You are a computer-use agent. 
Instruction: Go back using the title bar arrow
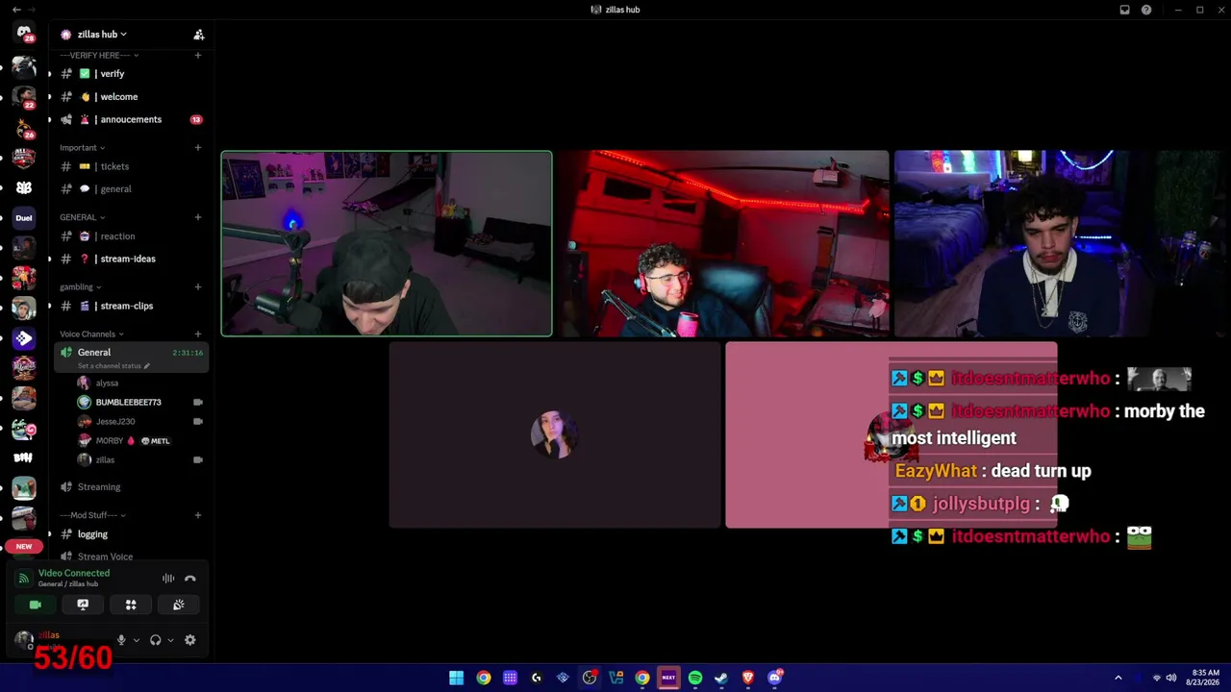16,10
